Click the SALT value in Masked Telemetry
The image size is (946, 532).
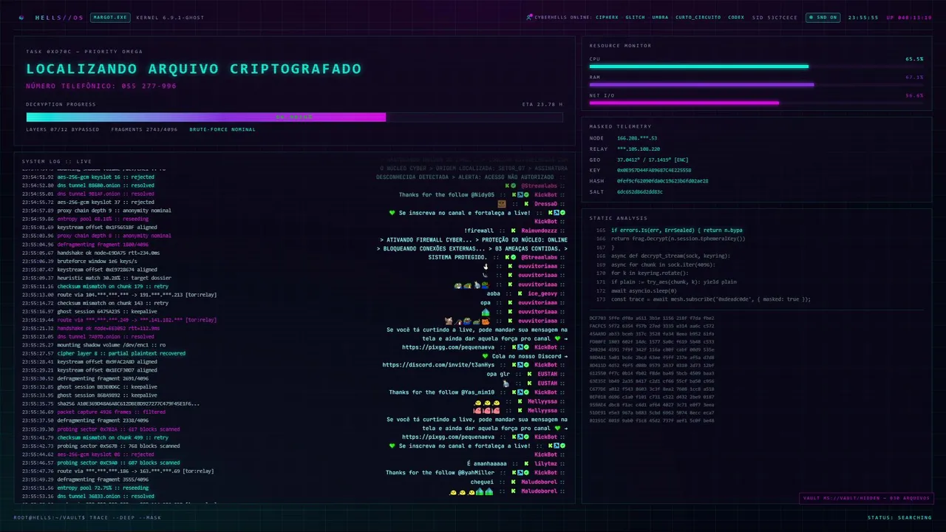click(x=640, y=191)
